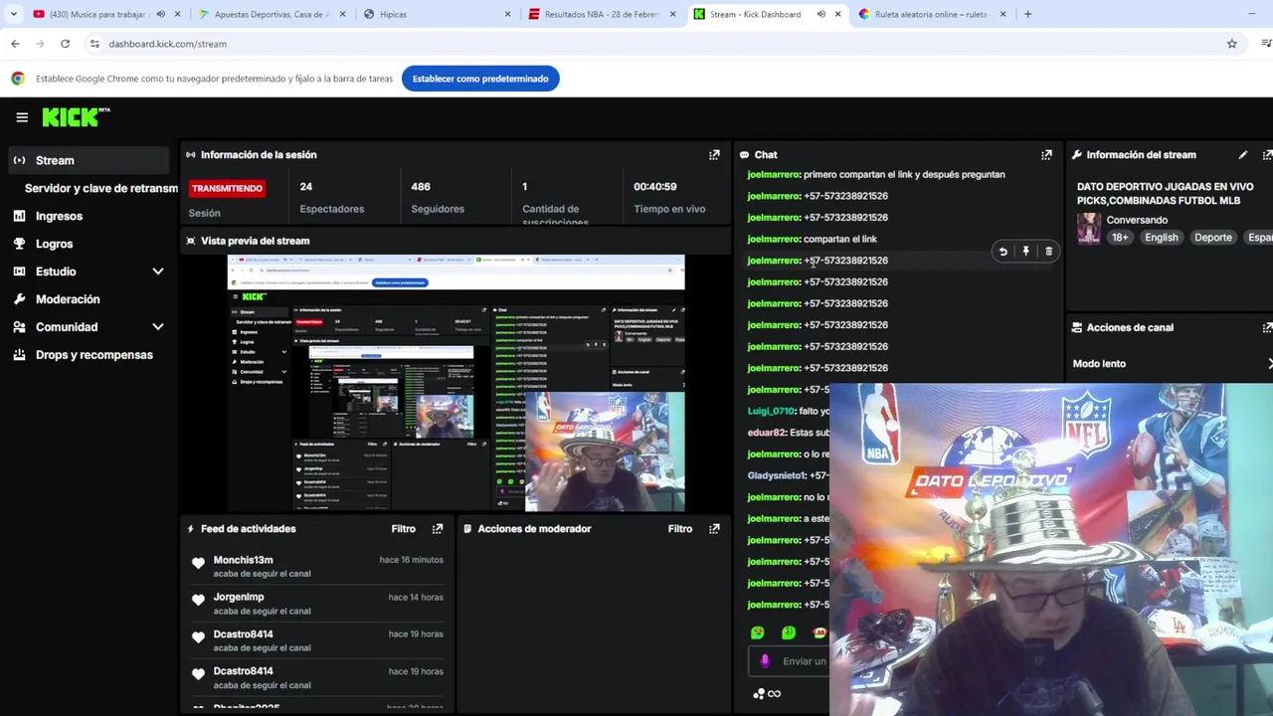Mute the Musica para trabajar tab audio icon
This screenshot has width=1273, height=716.
[x=160, y=14]
